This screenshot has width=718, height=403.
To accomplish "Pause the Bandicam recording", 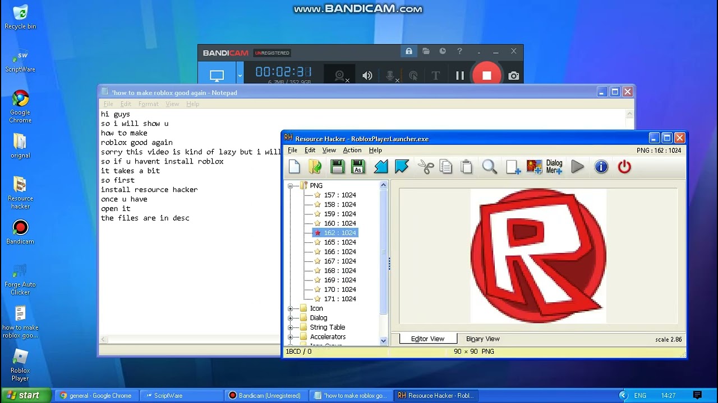I will pyautogui.click(x=460, y=76).
